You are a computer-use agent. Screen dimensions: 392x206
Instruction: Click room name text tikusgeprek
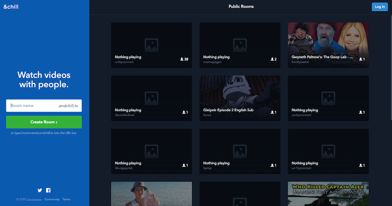[x=123, y=168]
